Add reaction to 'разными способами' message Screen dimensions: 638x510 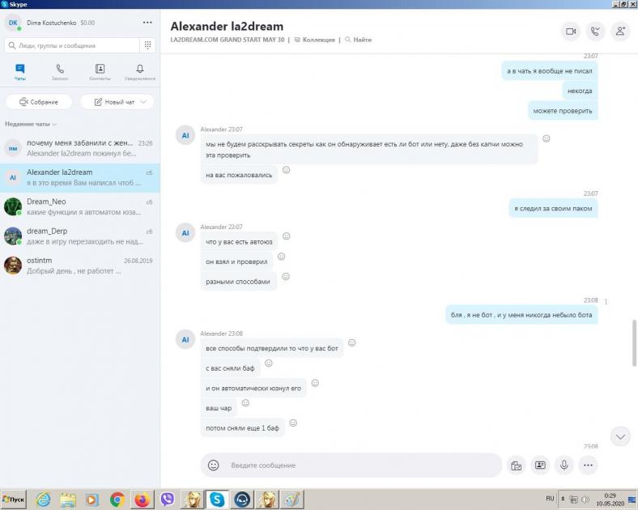click(x=286, y=277)
